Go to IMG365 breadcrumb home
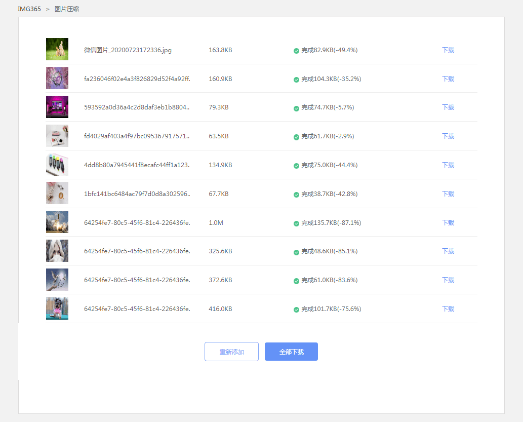This screenshot has width=523, height=422. 29,9
